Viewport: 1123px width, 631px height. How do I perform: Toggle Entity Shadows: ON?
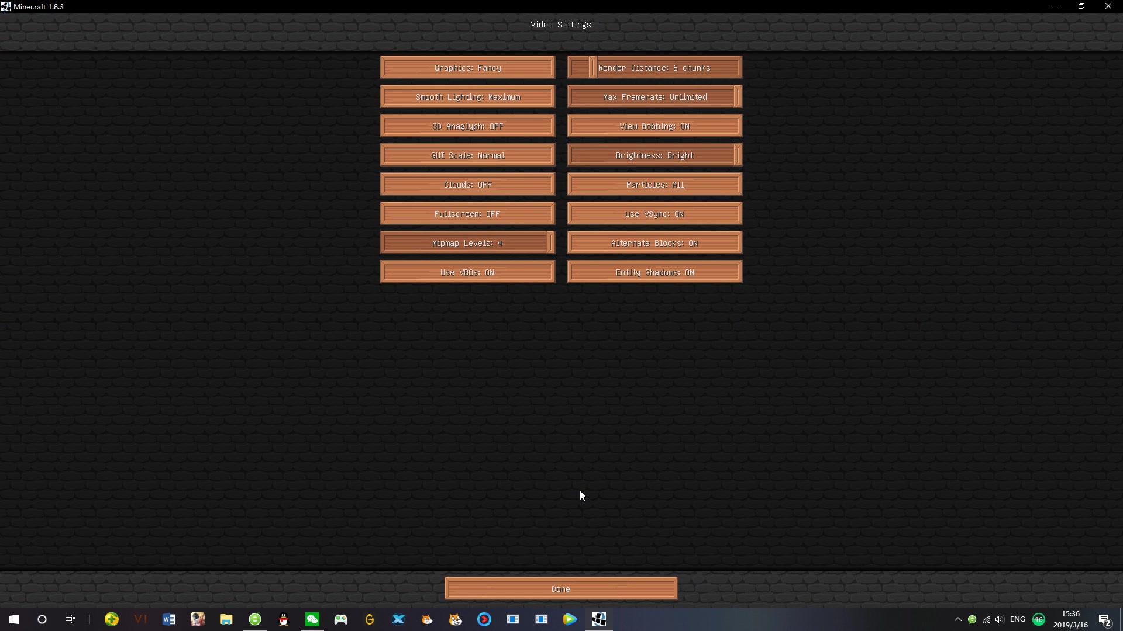tap(654, 272)
